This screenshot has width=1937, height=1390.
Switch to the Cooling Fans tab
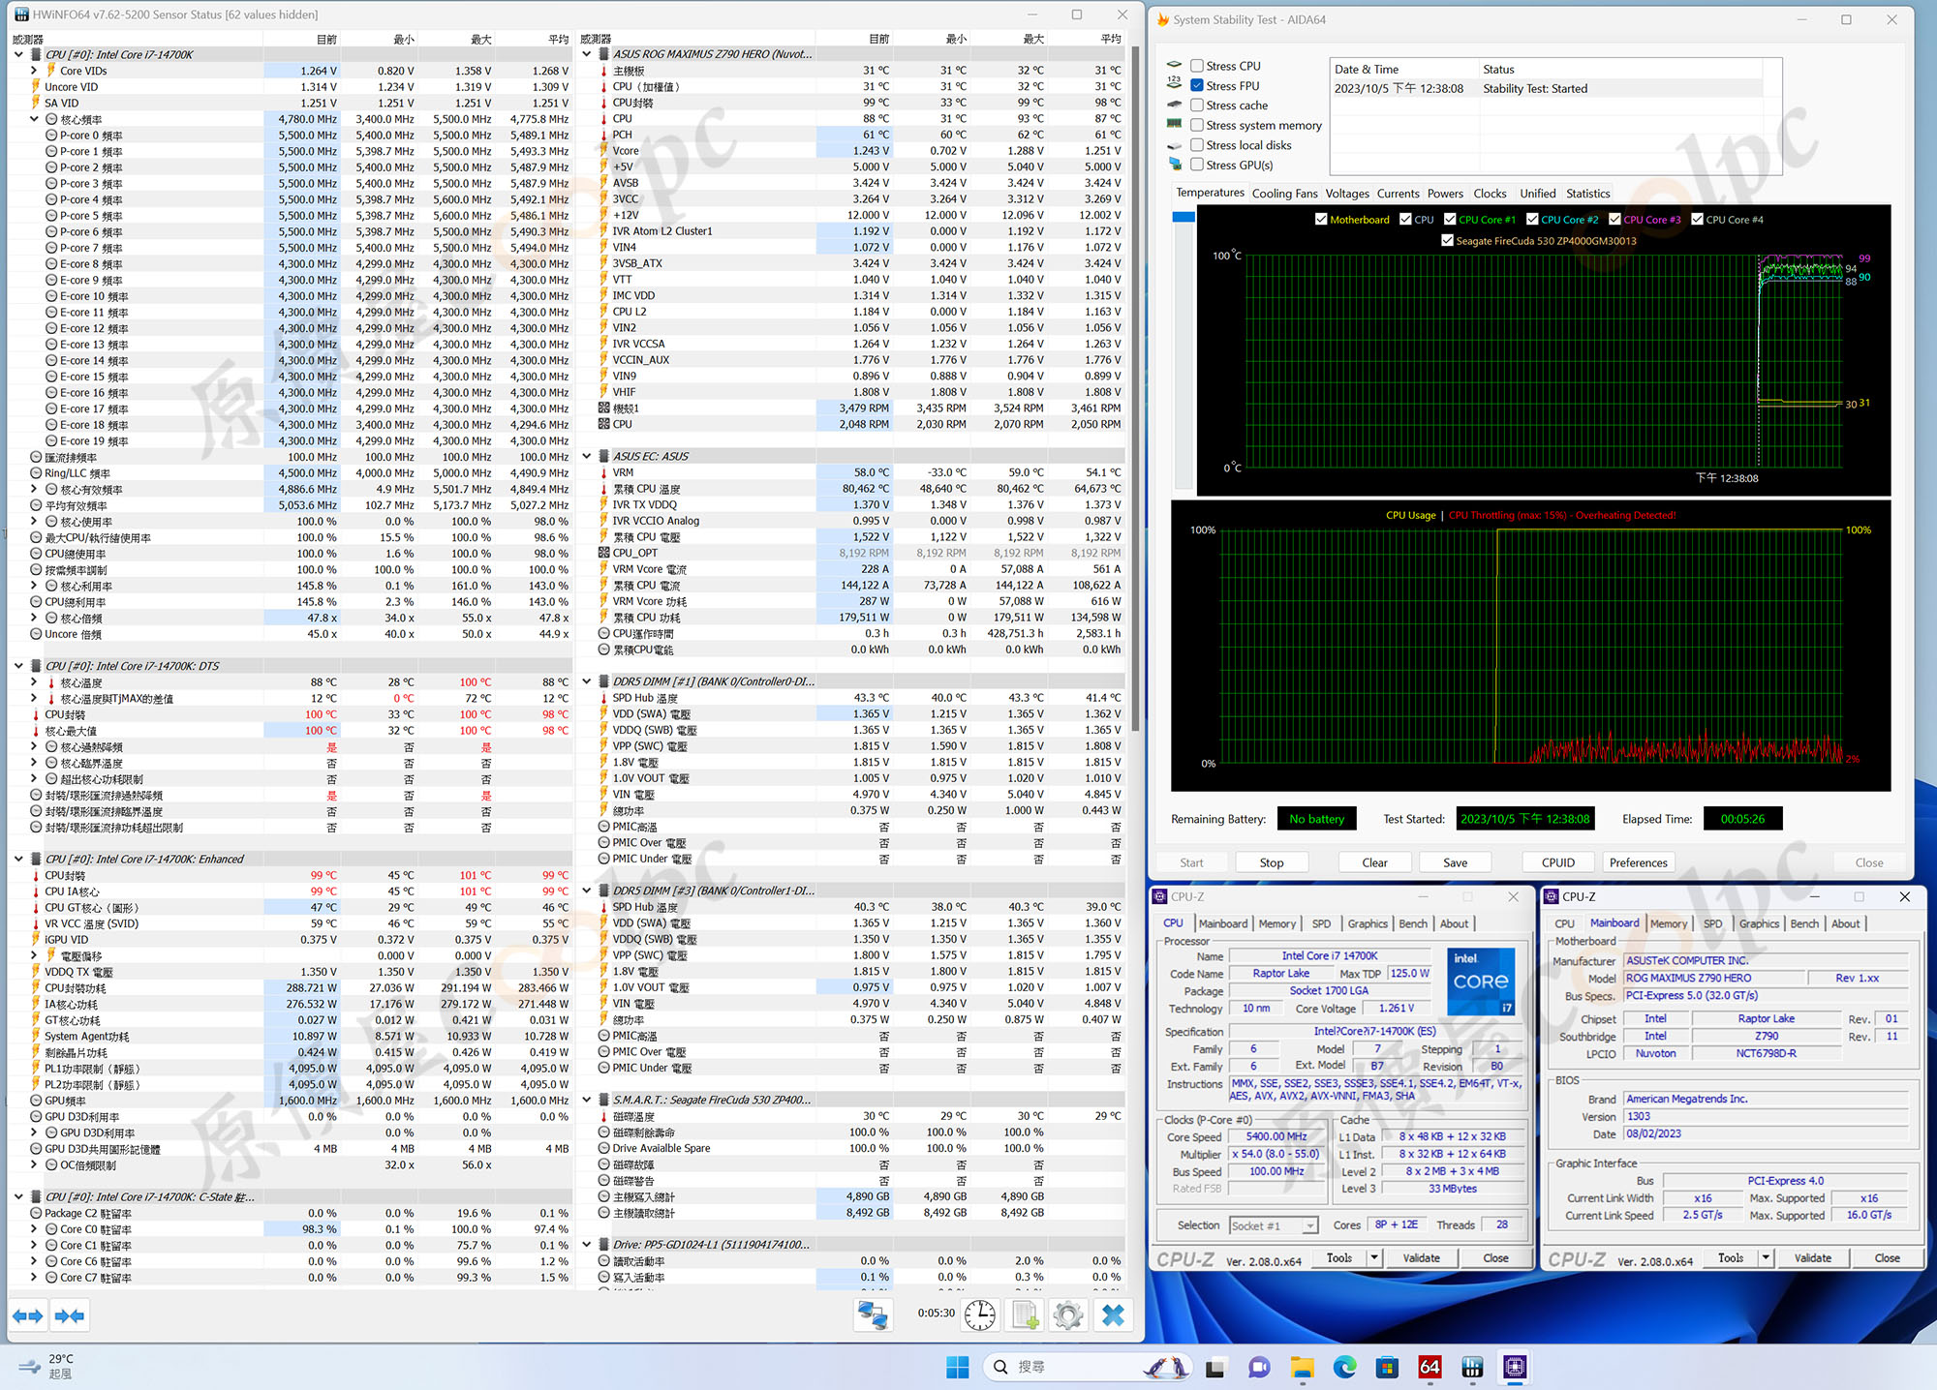click(1284, 194)
